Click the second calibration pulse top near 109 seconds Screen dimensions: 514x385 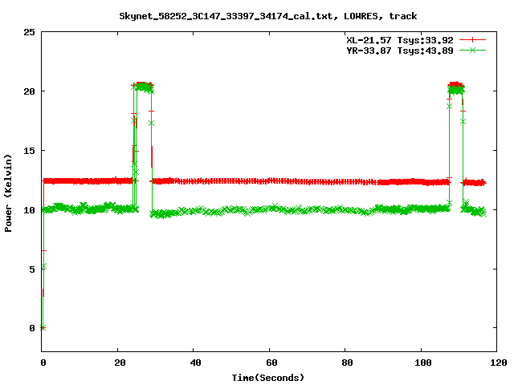(x=456, y=87)
